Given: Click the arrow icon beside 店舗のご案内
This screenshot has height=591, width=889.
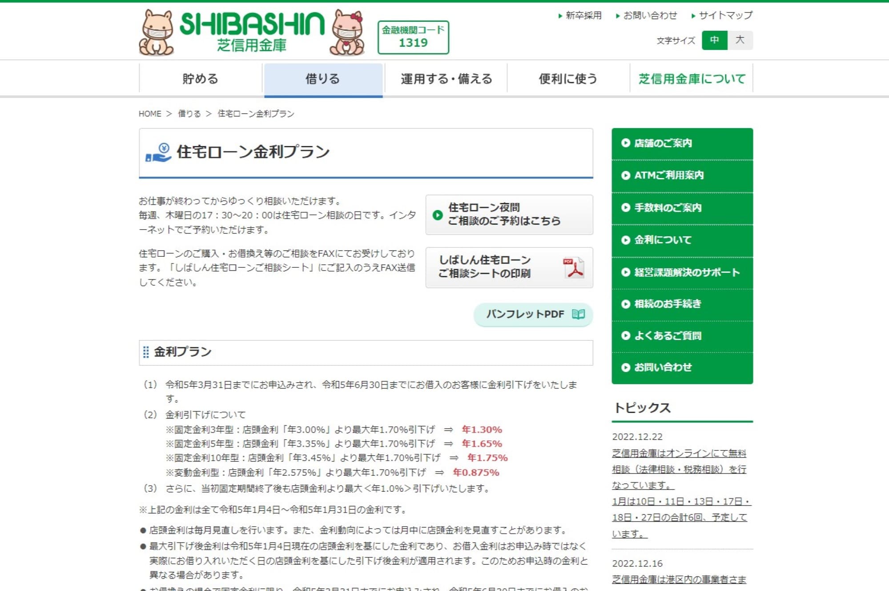Looking at the screenshot, I should pyautogui.click(x=626, y=143).
